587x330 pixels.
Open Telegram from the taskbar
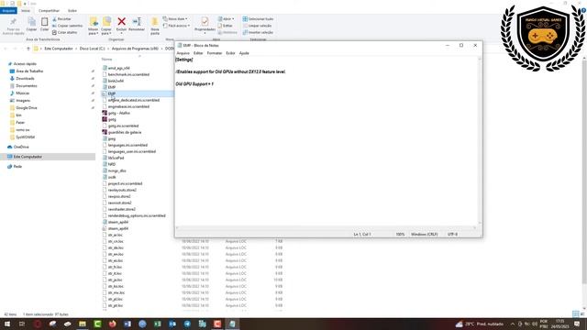[x=187, y=324]
